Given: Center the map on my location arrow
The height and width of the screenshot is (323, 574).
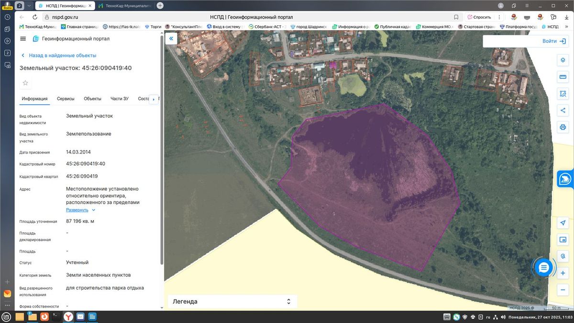Looking at the screenshot, I should tap(563, 223).
